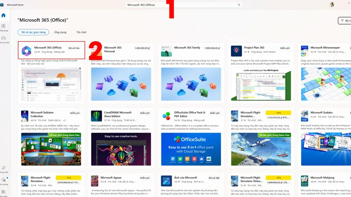351x197 pixels.
Task: Open the Project Plan 365 app icon
Action: (x=236, y=51)
